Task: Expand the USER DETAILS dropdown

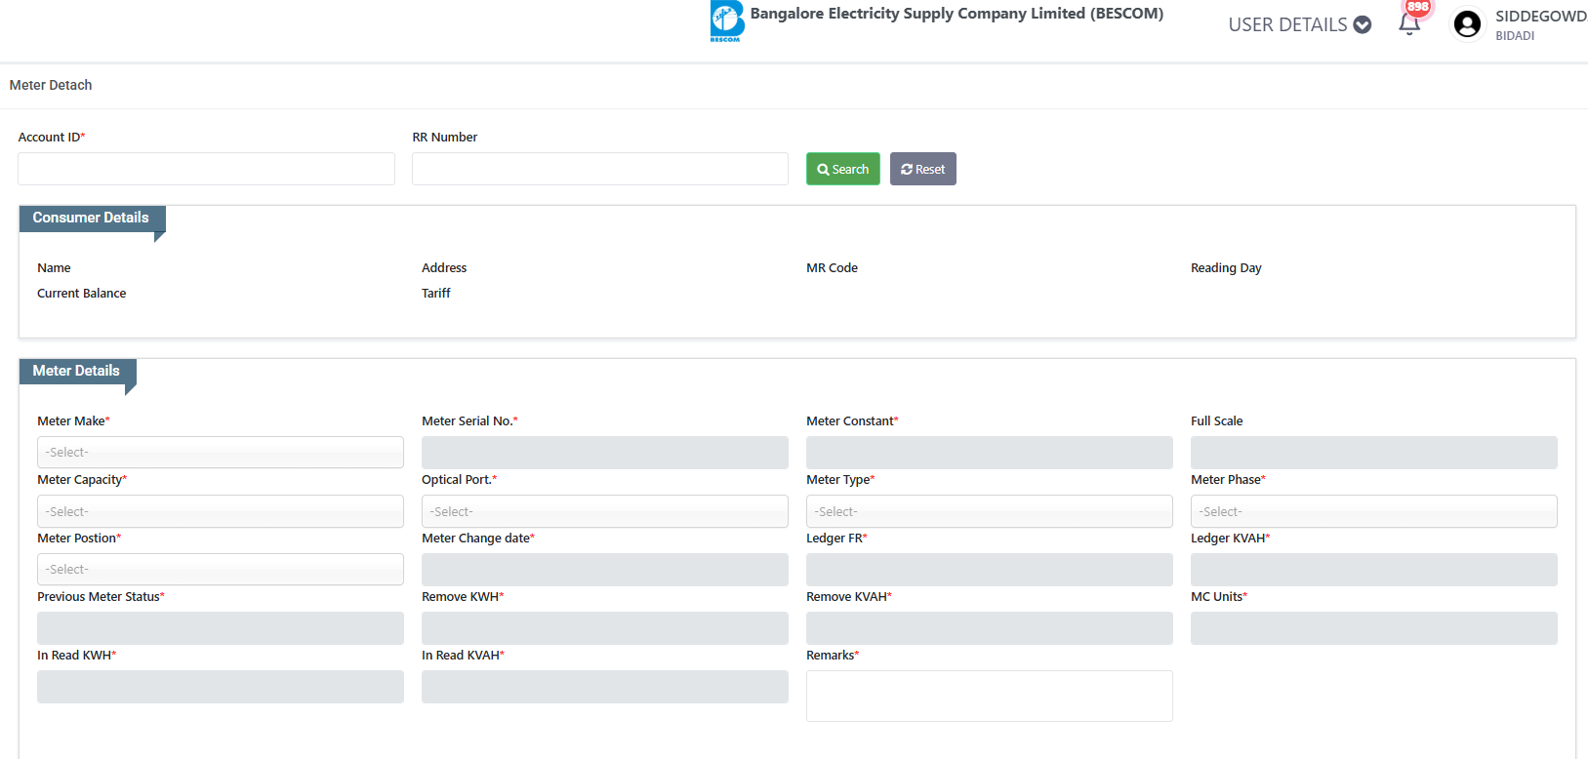Action: 1299,25
